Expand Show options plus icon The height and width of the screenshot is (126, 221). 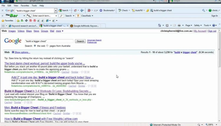tap(13, 52)
